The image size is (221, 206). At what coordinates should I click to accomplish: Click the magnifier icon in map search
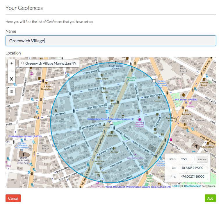[x=22, y=63]
